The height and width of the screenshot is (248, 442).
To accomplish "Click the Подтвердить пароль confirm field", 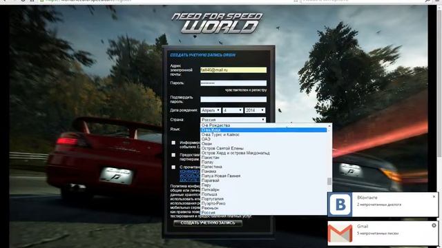I will coord(233,99).
